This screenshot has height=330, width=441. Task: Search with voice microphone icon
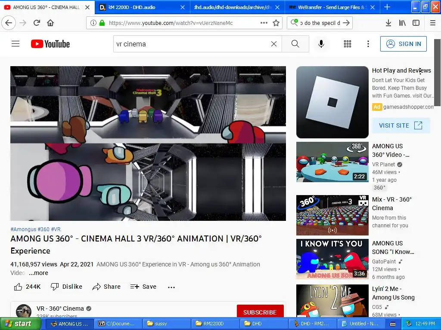(x=321, y=44)
